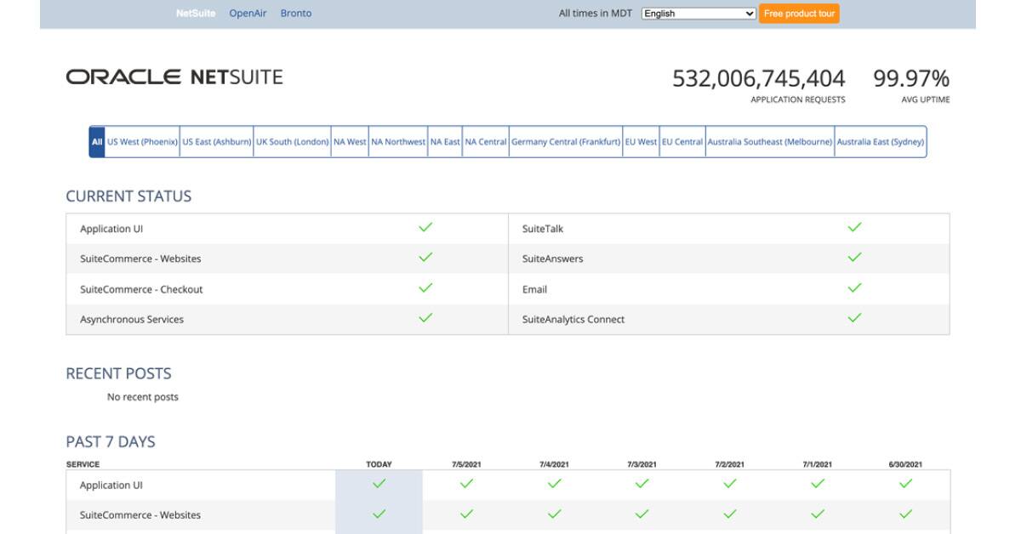Image resolution: width=1021 pixels, height=534 pixels.
Task: Click the TODAY column header
Action: pos(379,464)
